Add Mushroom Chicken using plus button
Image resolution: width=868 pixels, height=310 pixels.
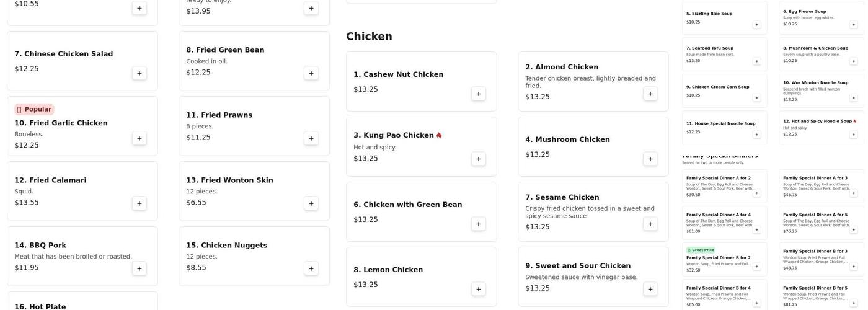pos(650,159)
